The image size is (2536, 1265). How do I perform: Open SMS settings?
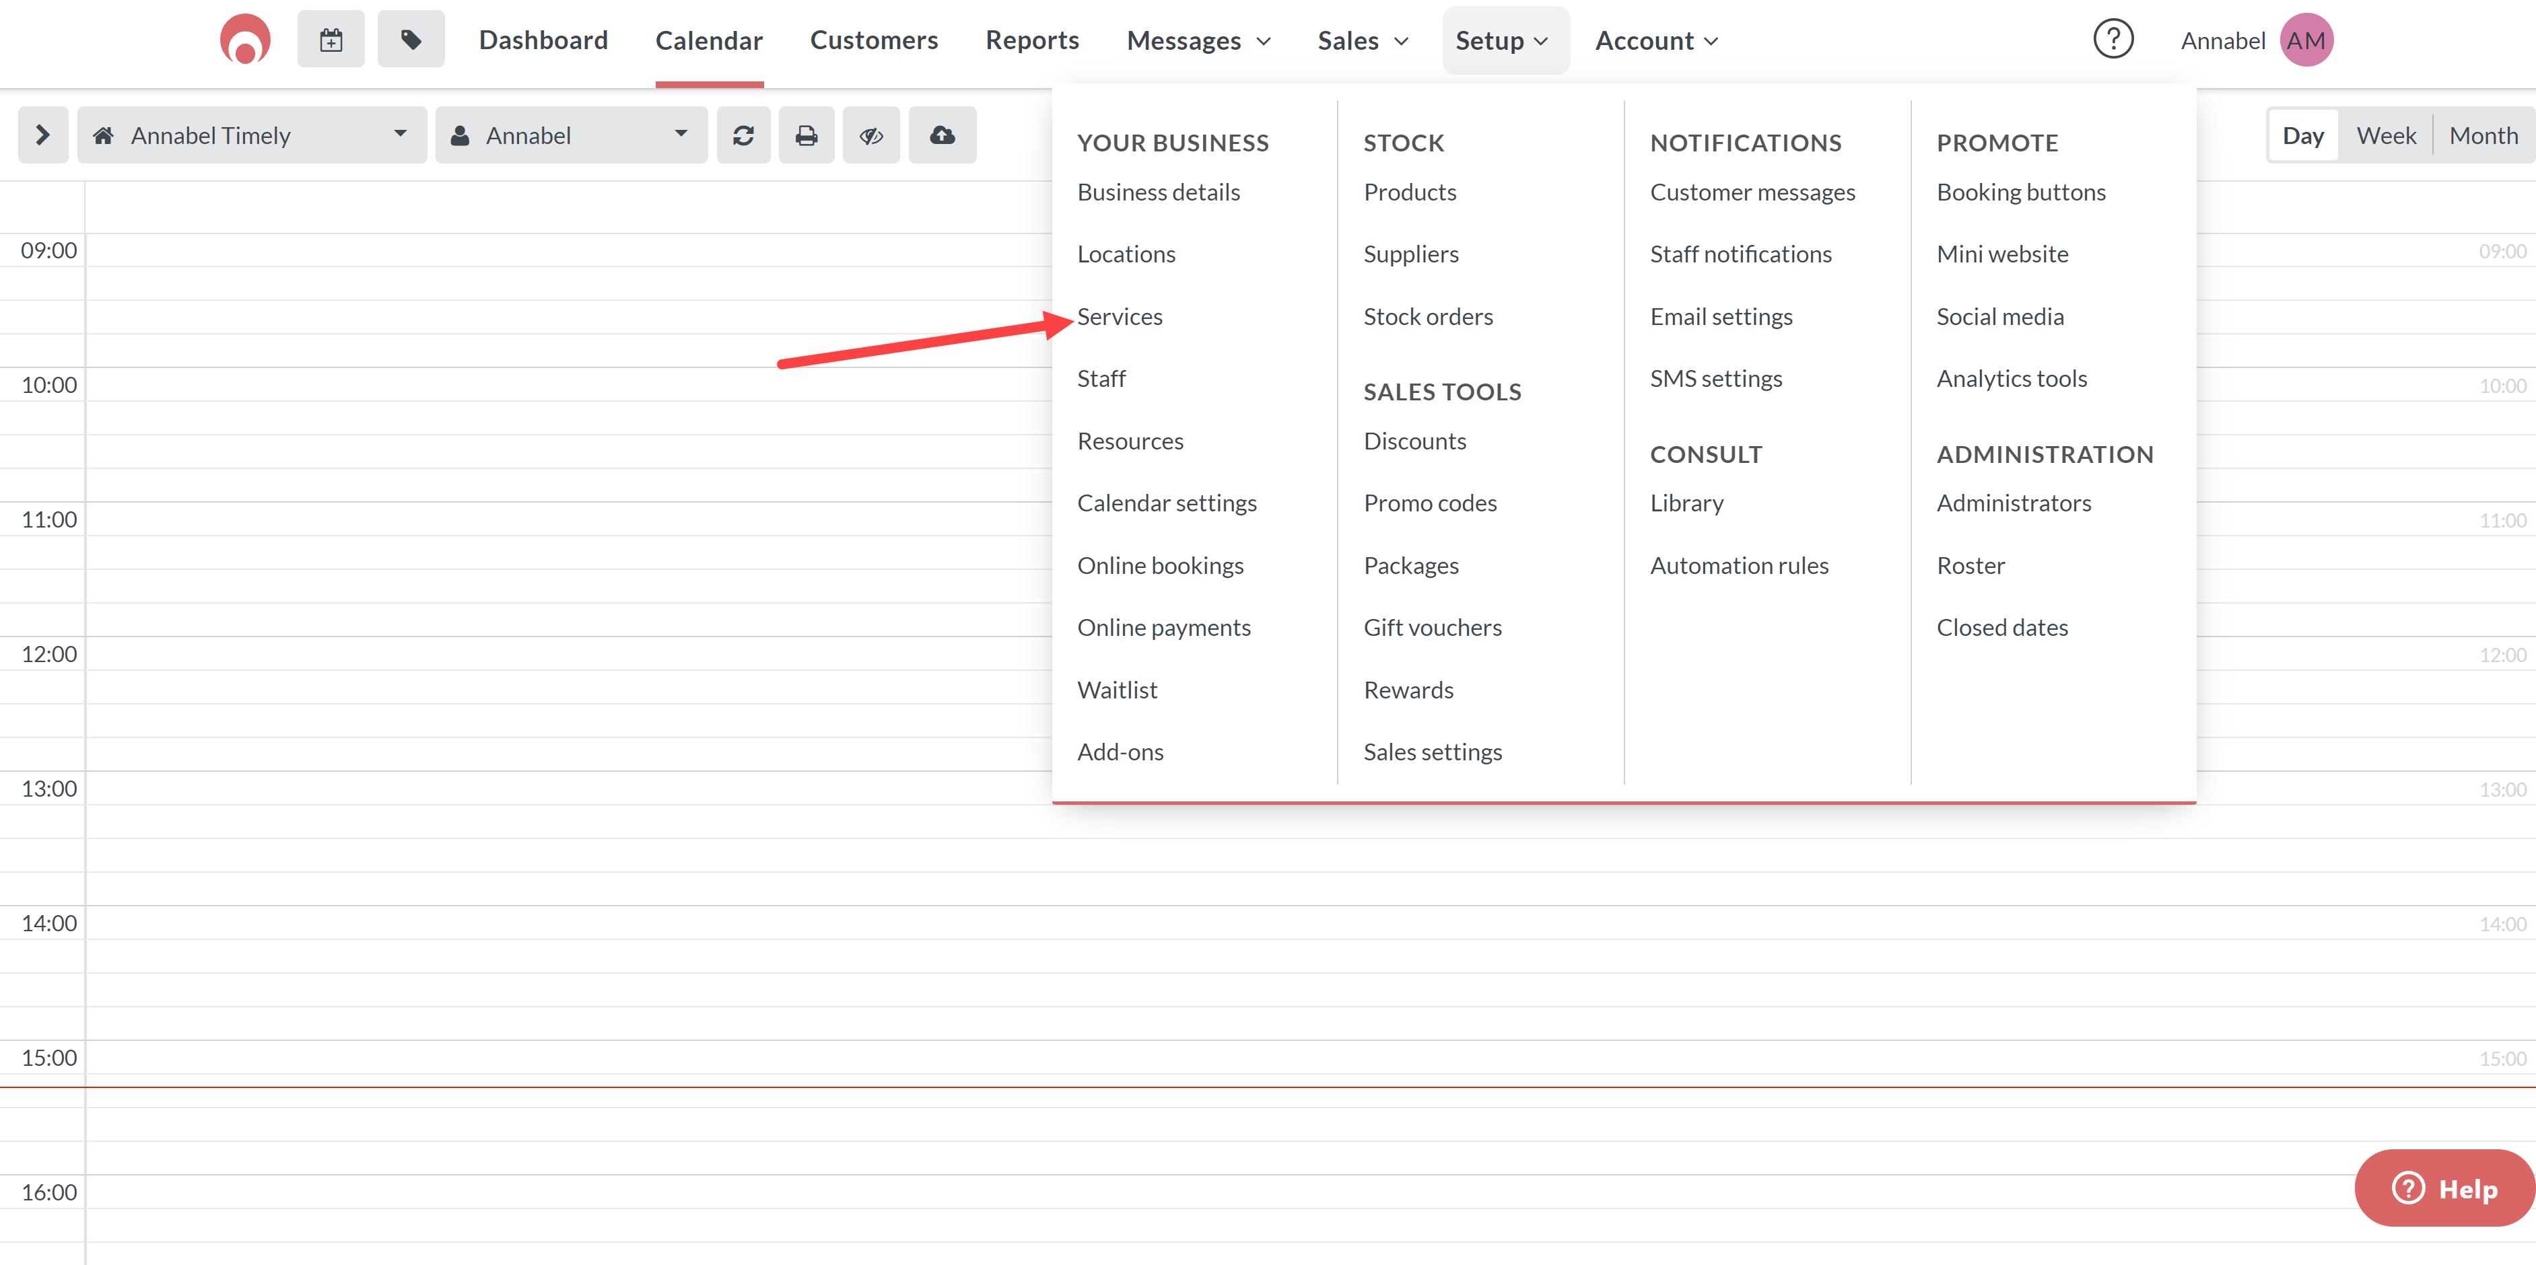[1716, 379]
